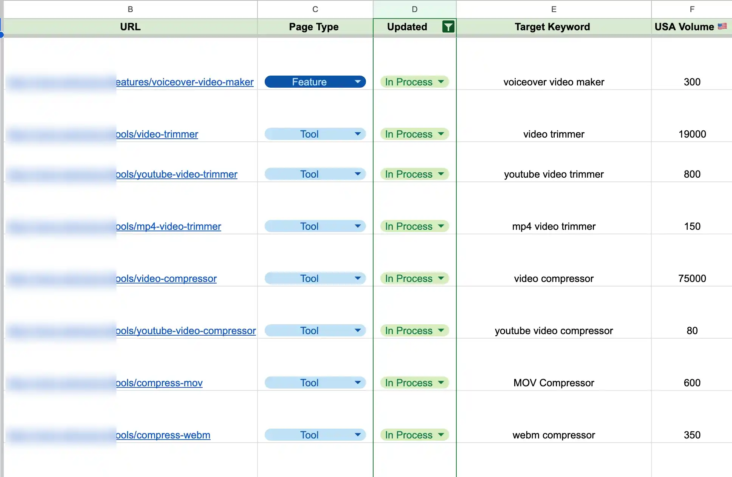Screen dimensions: 732x477
Task: Click the USA flag icon next to USA Volume
Action: click(x=723, y=26)
